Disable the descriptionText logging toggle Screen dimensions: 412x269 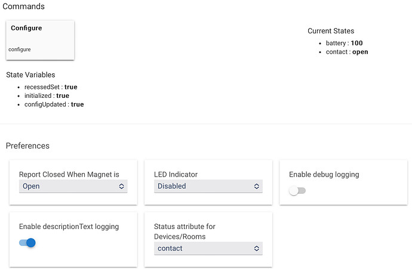click(x=27, y=243)
